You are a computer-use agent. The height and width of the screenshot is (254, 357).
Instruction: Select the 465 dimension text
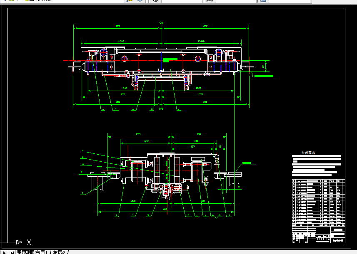tap(165, 210)
